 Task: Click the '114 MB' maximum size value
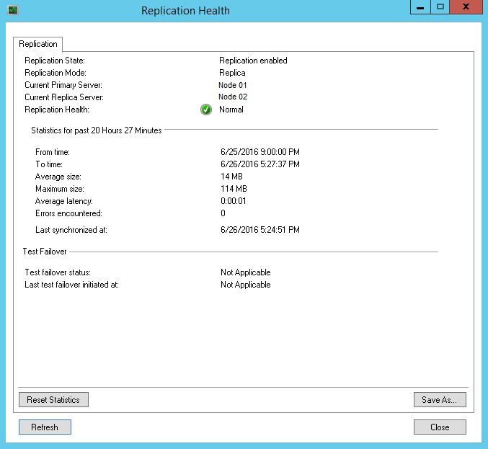(x=234, y=189)
